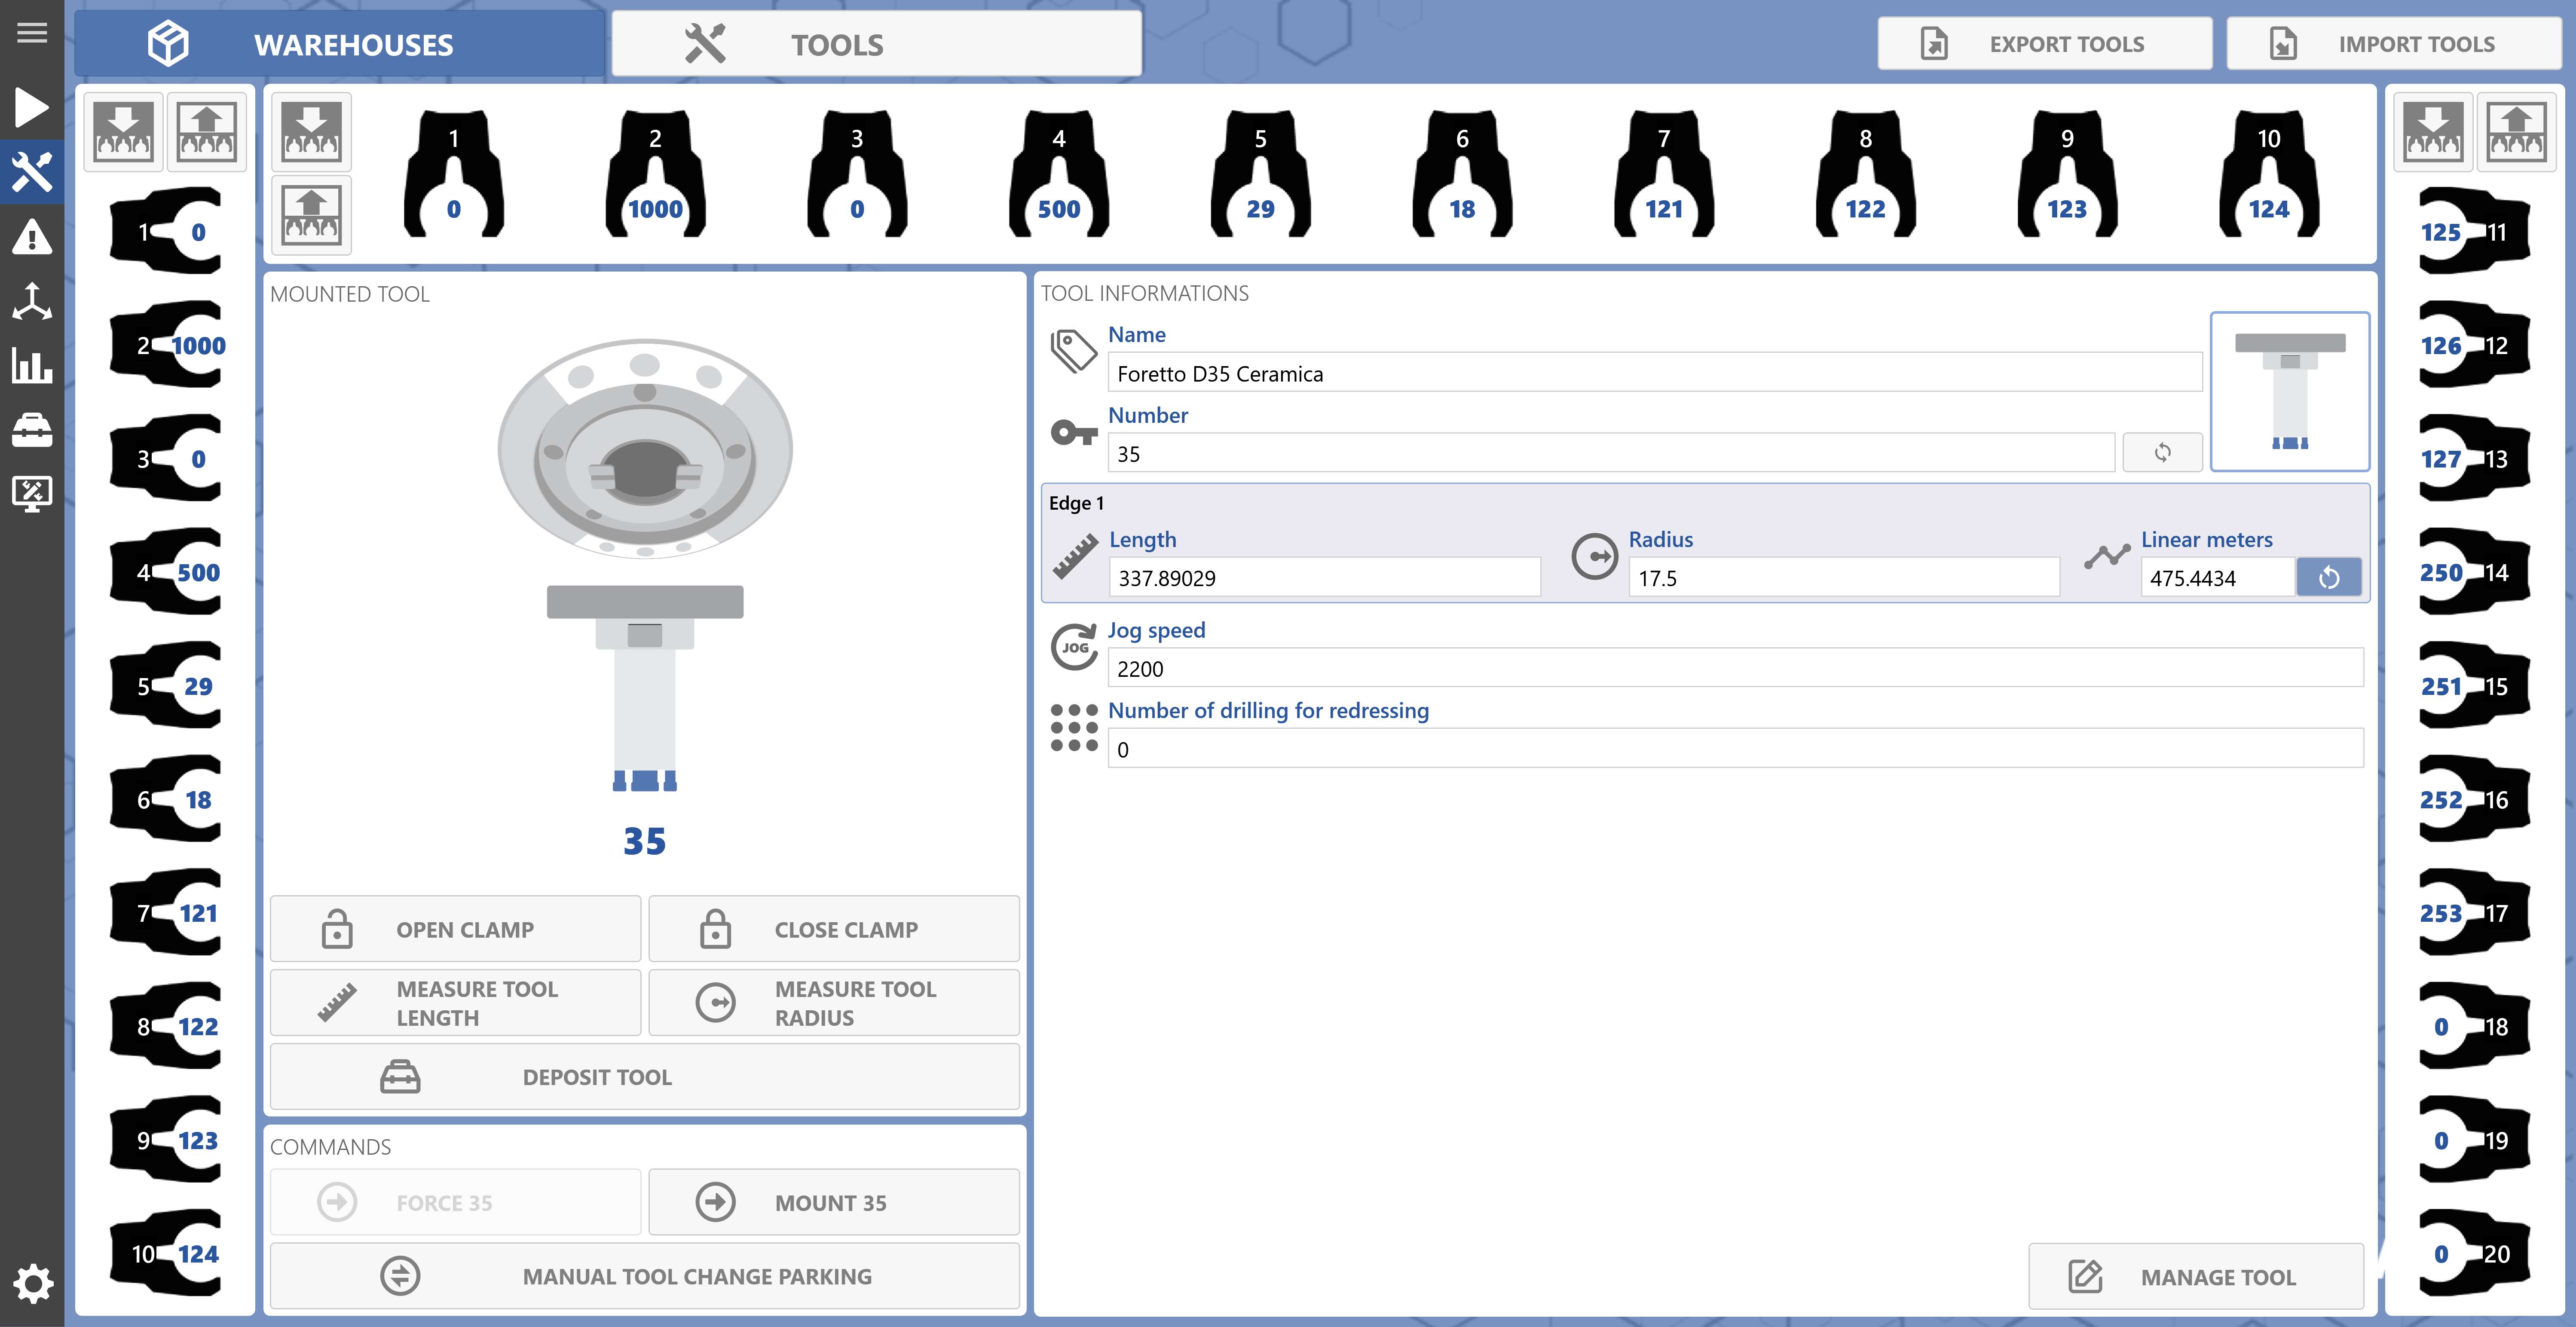Select top warehouse slot 4 with tool 500

(x=1058, y=174)
